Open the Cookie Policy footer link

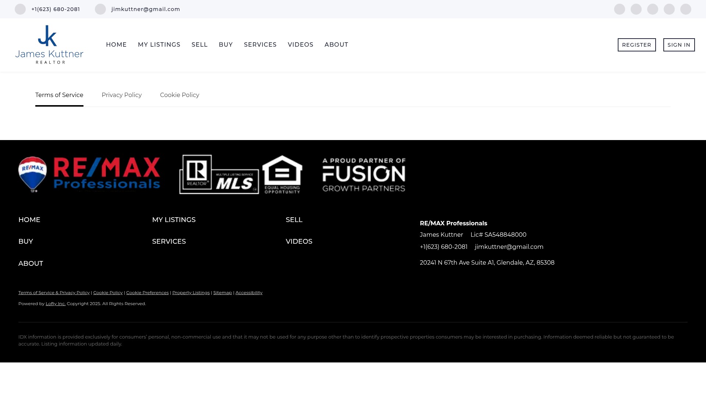coord(108,293)
